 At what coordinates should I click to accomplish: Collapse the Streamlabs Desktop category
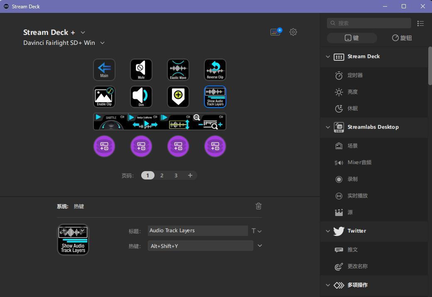click(x=328, y=127)
